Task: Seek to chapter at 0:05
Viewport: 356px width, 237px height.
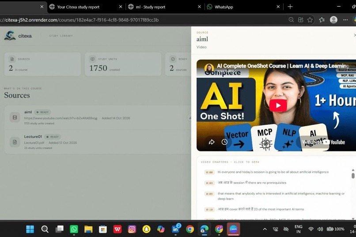Action: click(209, 194)
